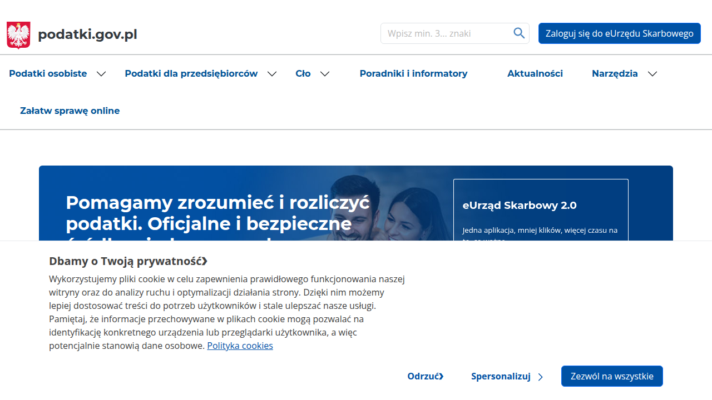This screenshot has width=712, height=400.
Task: Click the arrow icon beside 'Spersonalizuj'
Action: (x=540, y=377)
